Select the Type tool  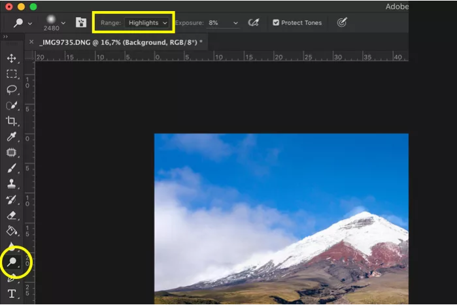12,294
